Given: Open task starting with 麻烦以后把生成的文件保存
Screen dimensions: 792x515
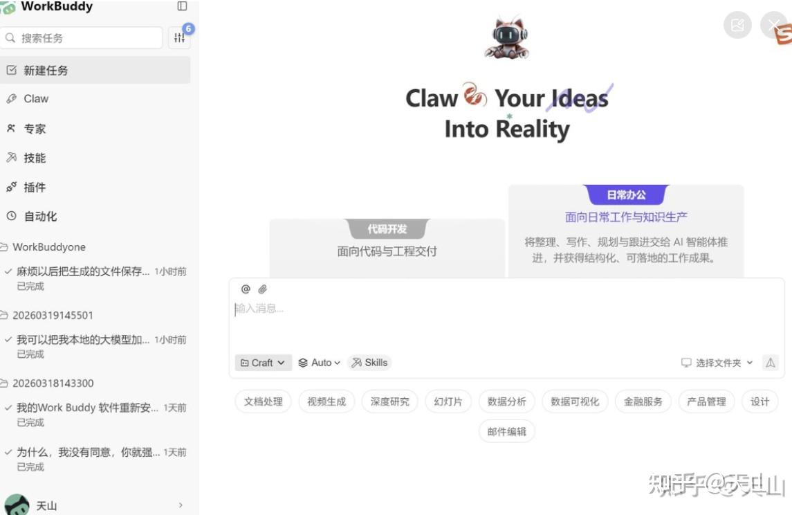Looking at the screenshot, I should [x=95, y=278].
